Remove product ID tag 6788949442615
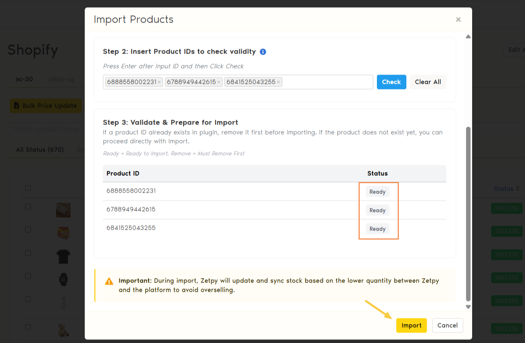 219,82
